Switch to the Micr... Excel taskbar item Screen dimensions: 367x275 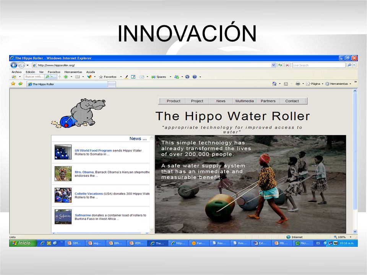coord(302,243)
